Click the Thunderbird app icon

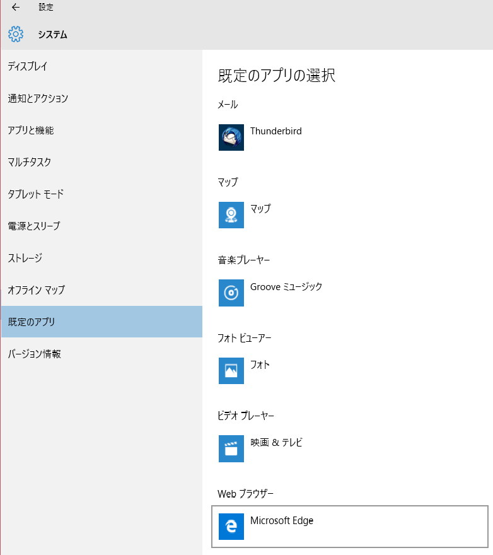click(231, 137)
